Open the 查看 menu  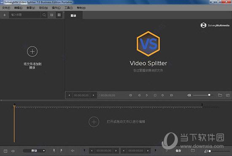pyautogui.click(x=31, y=8)
